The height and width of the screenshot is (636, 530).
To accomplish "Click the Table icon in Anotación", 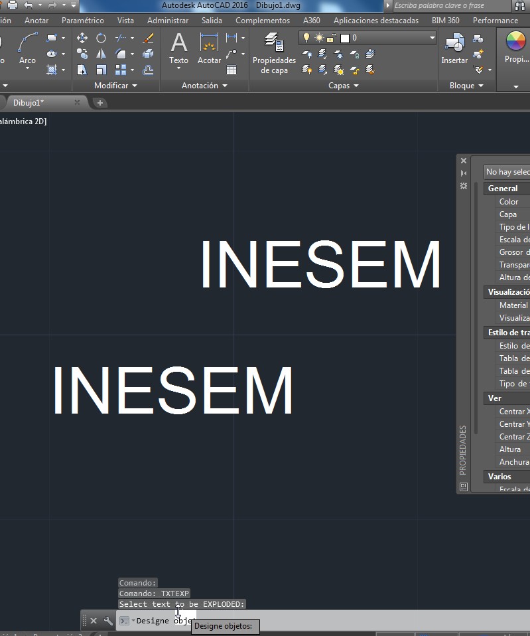I will [232, 70].
